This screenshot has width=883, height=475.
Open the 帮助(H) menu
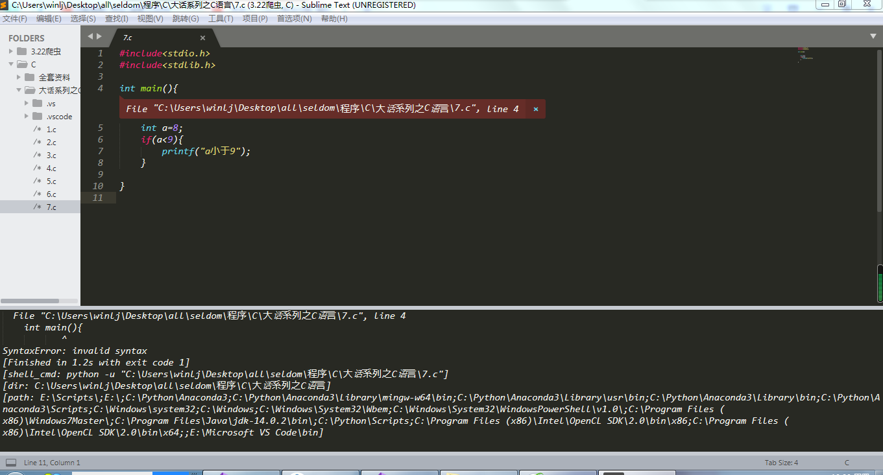pyautogui.click(x=334, y=19)
